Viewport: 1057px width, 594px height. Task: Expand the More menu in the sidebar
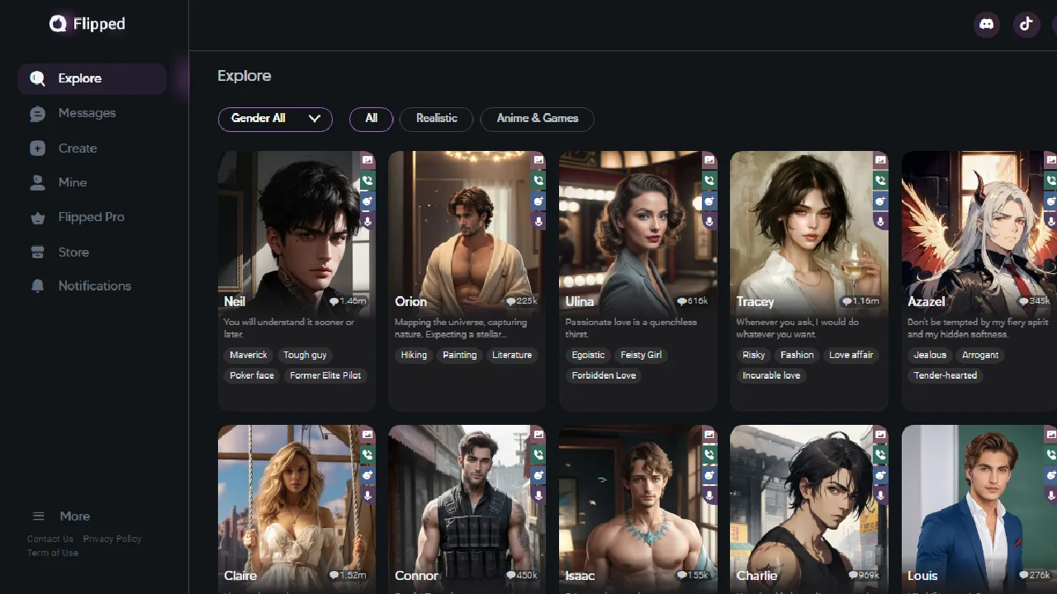tap(74, 516)
